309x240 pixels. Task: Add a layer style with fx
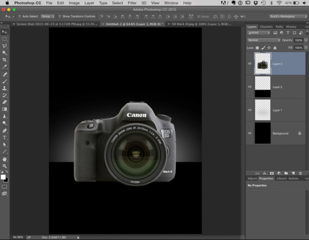(265, 173)
